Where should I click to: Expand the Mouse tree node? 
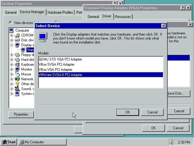coord(12,74)
